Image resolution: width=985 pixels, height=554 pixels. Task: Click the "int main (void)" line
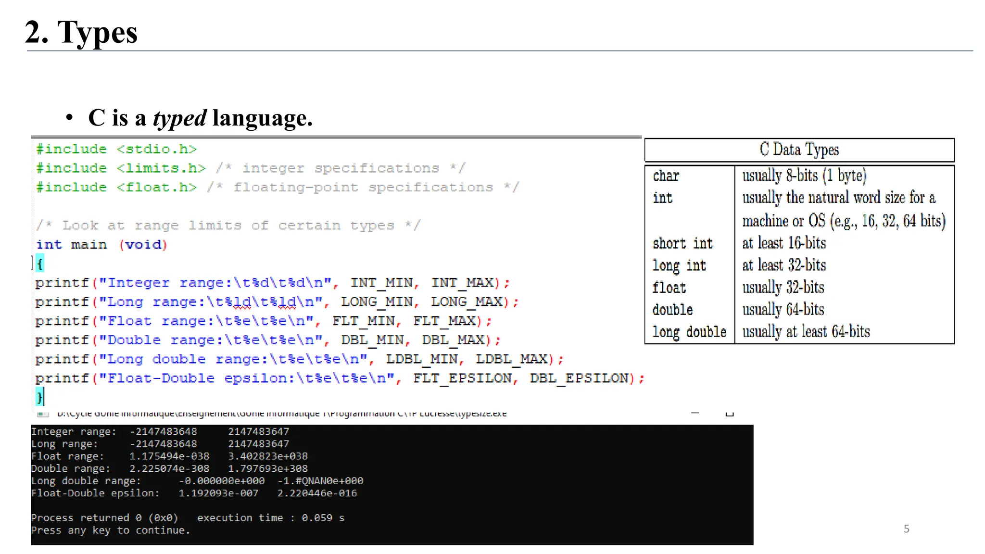point(101,244)
